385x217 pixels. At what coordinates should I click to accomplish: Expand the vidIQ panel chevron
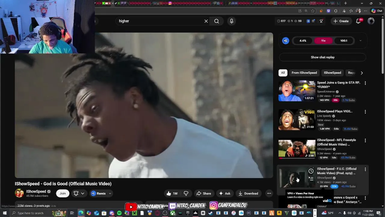[x=360, y=41]
